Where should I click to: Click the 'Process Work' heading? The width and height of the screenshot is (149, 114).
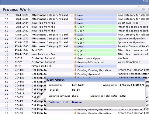[x=16, y=10]
